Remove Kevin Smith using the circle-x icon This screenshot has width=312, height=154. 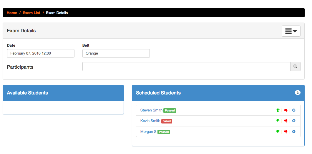tap(294, 121)
